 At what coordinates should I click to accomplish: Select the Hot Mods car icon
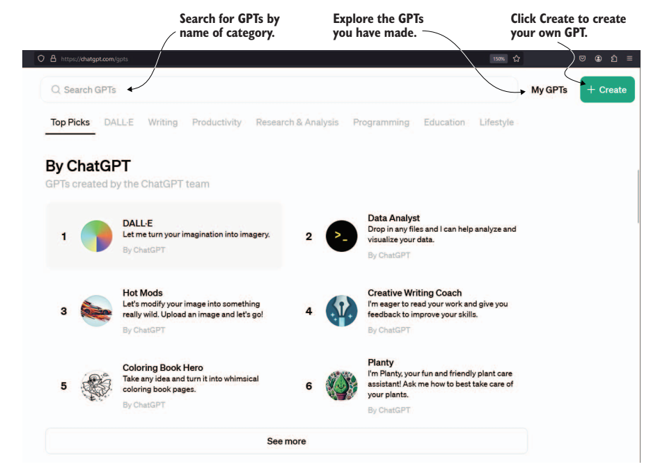pos(96,311)
